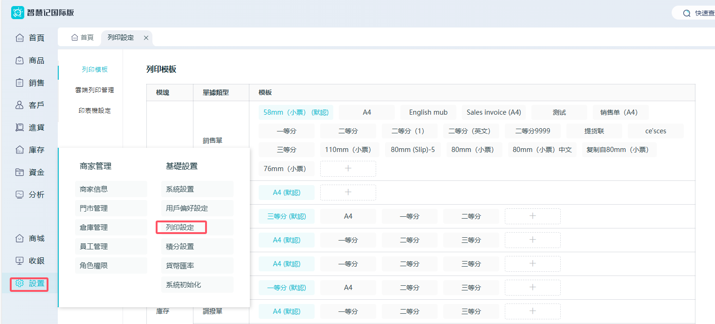Choose 列印設定 in the settings popup
715x324 pixels.
point(180,227)
